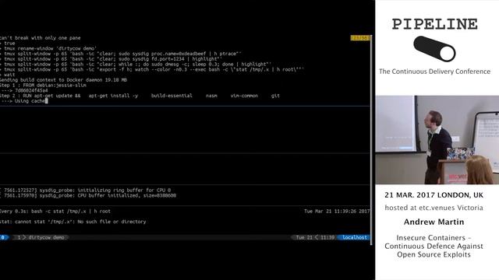The width and height of the screenshot is (499, 280).
Task: Click the 'Insecure Containers' talk title
Action: 434,246
